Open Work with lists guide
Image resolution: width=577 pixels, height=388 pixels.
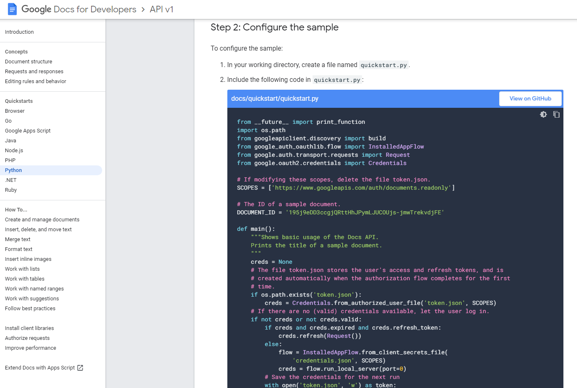coord(22,269)
